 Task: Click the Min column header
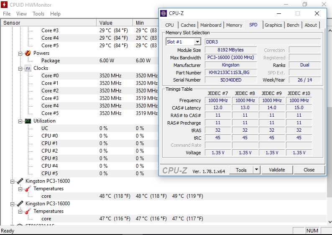146,23
